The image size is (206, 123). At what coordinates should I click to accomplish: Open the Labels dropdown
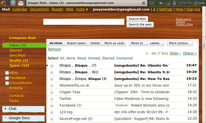[156, 43]
